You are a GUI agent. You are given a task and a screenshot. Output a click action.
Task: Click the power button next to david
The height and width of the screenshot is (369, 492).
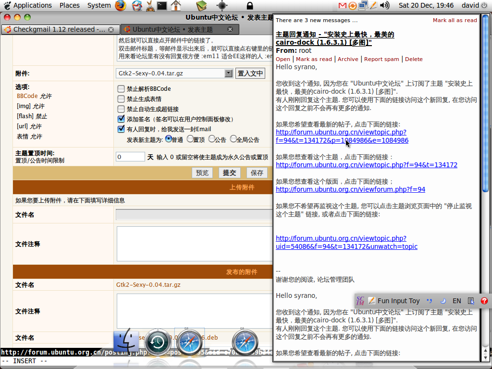point(485,5)
